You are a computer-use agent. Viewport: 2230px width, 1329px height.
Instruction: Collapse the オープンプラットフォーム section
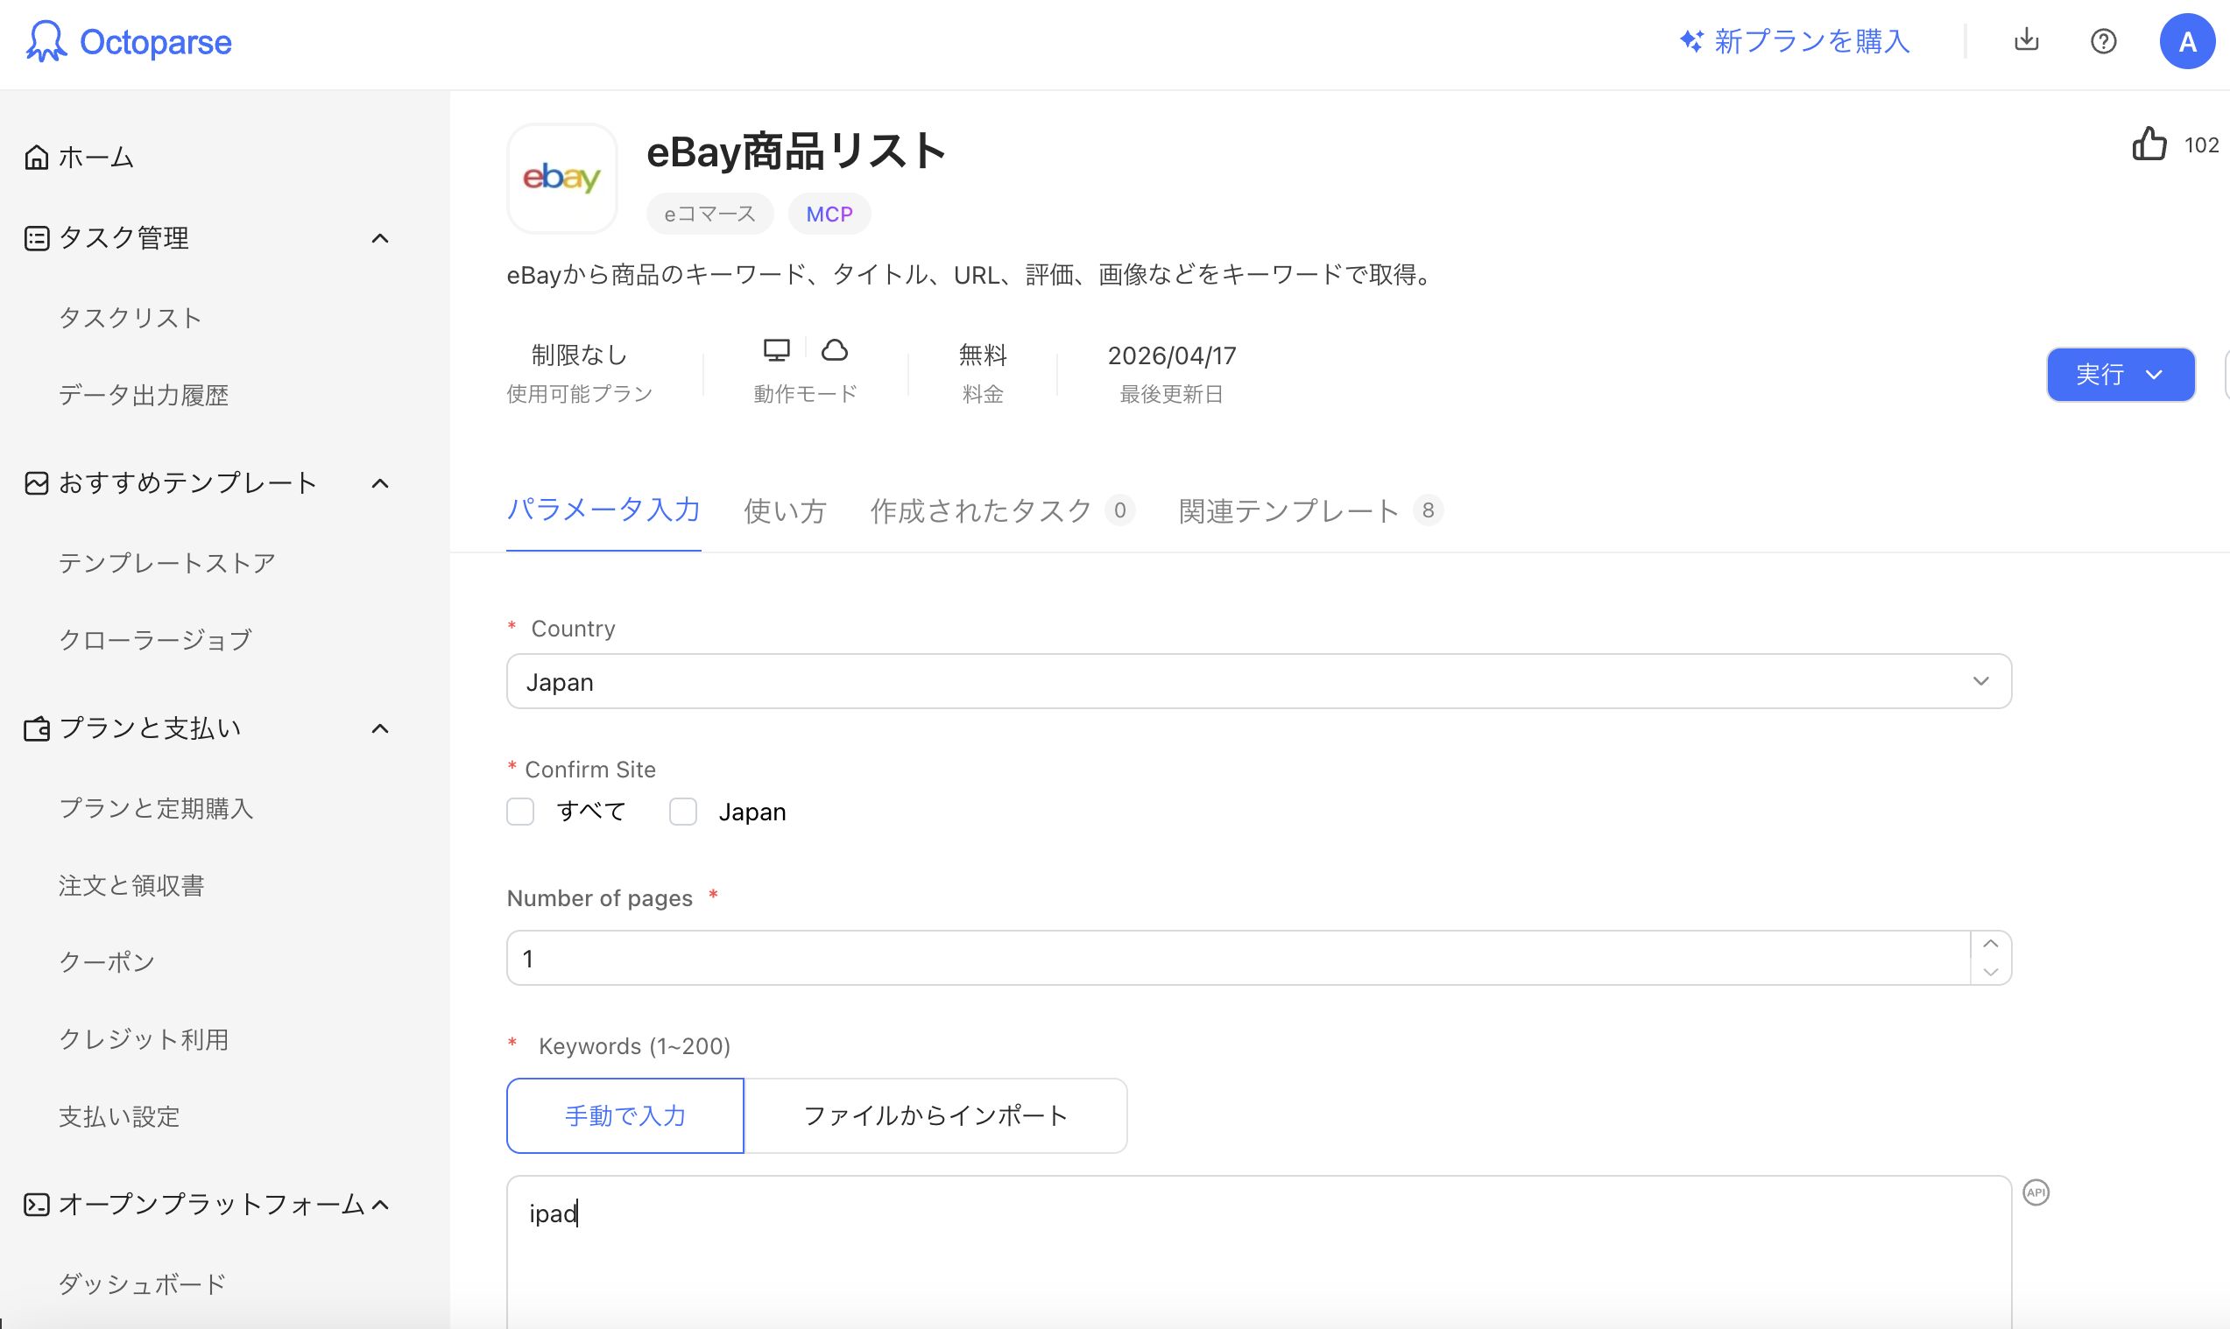tap(380, 1206)
